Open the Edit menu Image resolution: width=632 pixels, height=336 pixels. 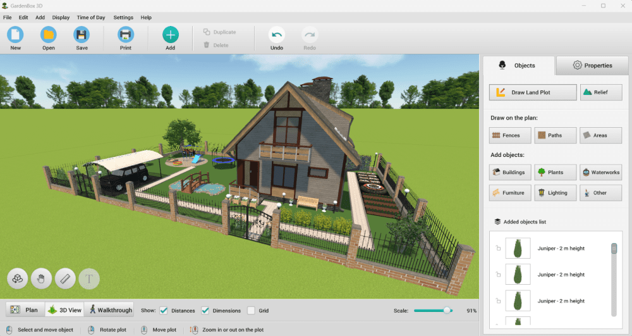(23, 17)
